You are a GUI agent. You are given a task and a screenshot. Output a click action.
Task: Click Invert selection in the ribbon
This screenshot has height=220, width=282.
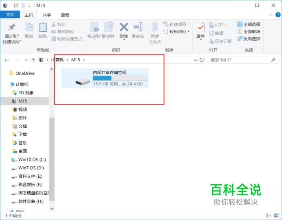pyautogui.click(x=249, y=39)
